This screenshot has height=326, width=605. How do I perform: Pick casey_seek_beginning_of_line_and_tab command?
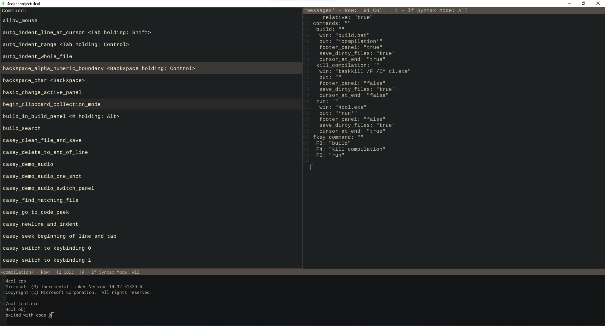151,236
